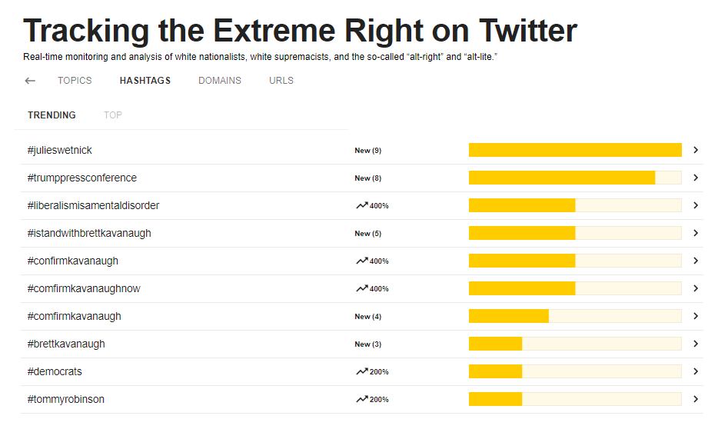Viewport: 728px width, 429px height.
Task: Click trending-up icon beside #liberalismisamentaldisorder
Action: [361, 205]
